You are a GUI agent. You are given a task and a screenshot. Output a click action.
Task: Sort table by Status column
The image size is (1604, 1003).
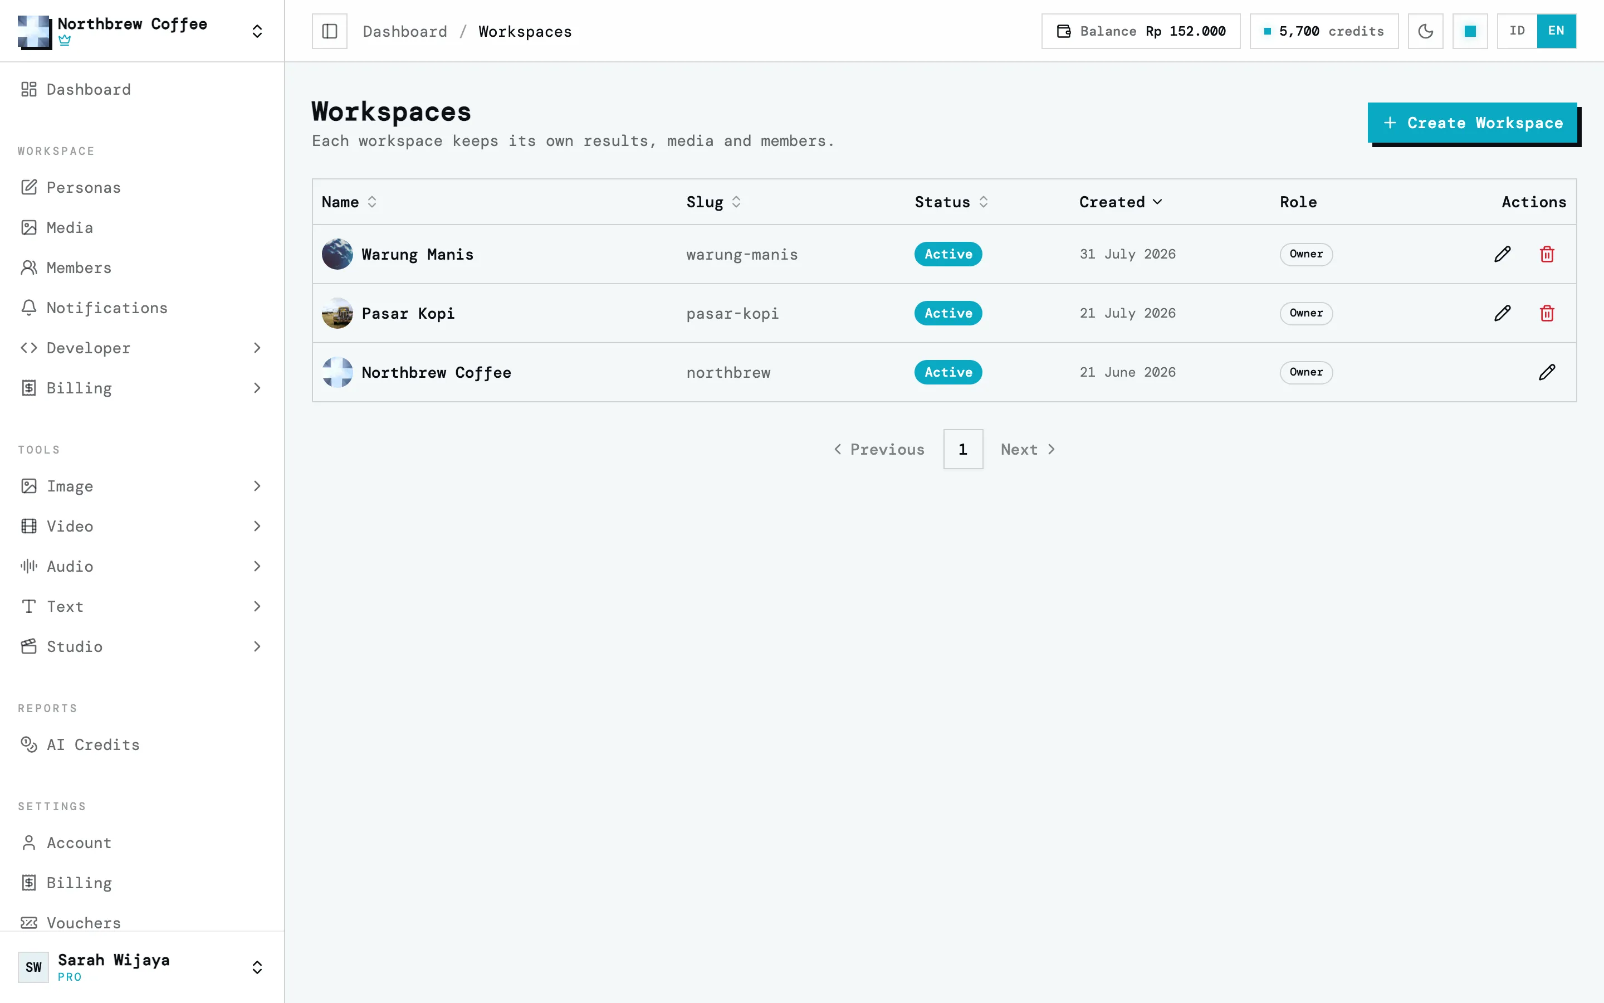[952, 202]
